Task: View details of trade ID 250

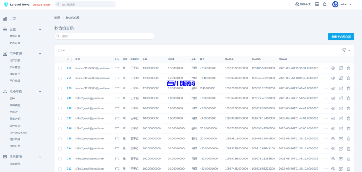Action: point(333,88)
